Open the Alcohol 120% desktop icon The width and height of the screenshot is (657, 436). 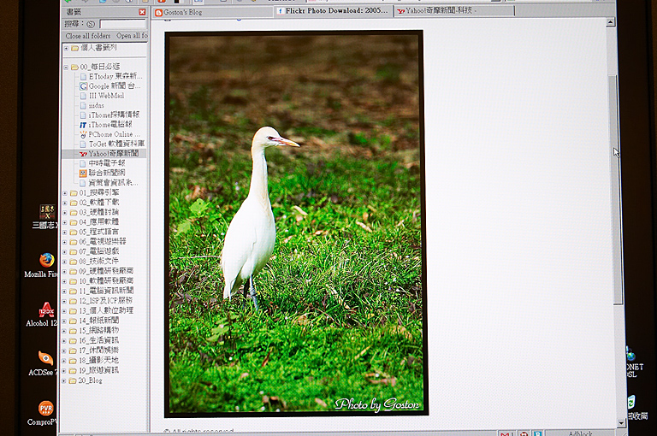pyautogui.click(x=46, y=309)
